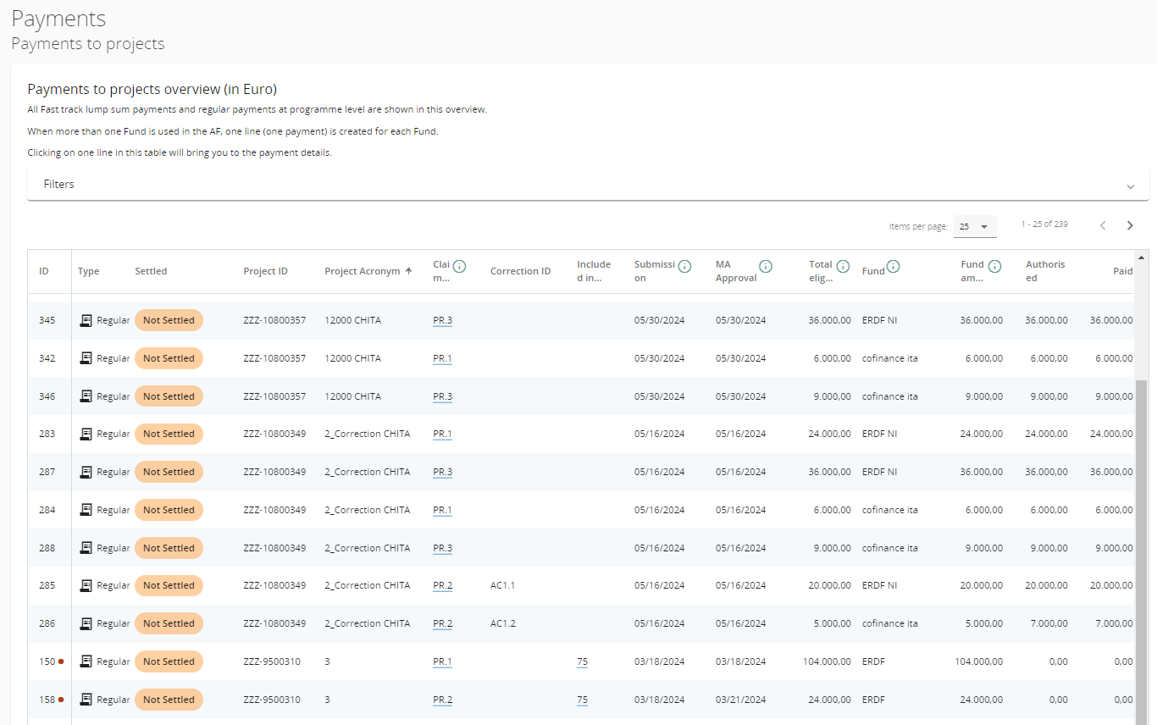This screenshot has width=1157, height=725.
Task: Click info icon beside Claim column header
Action: pos(460,266)
